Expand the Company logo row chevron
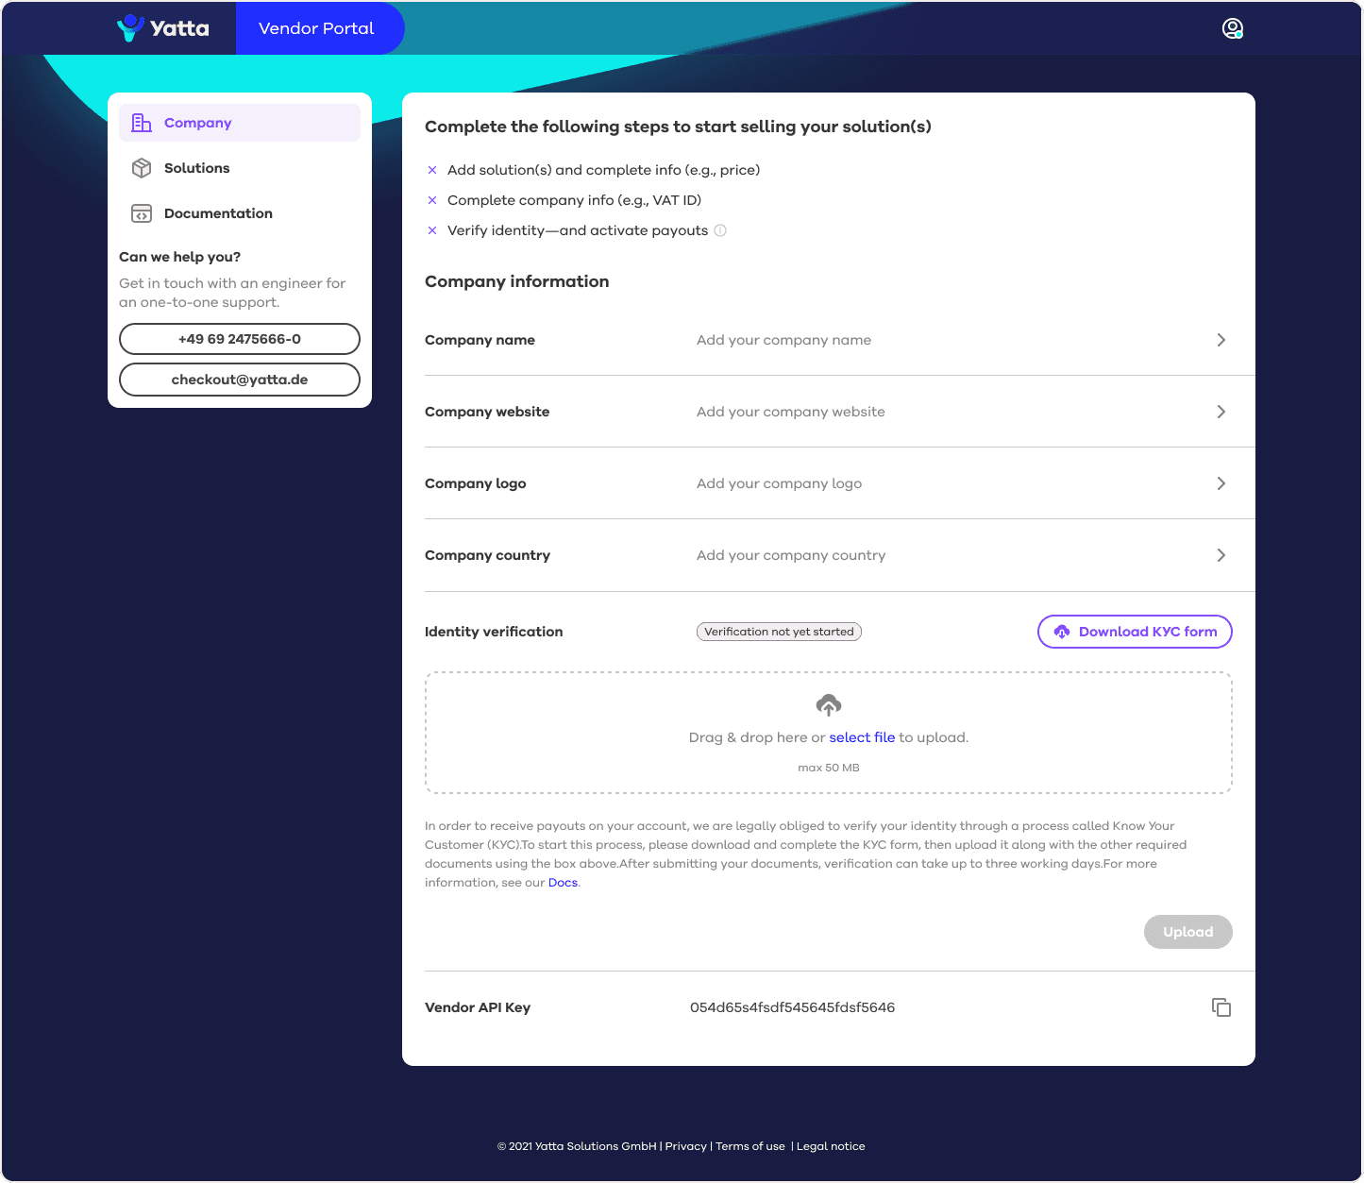 pyautogui.click(x=1221, y=483)
